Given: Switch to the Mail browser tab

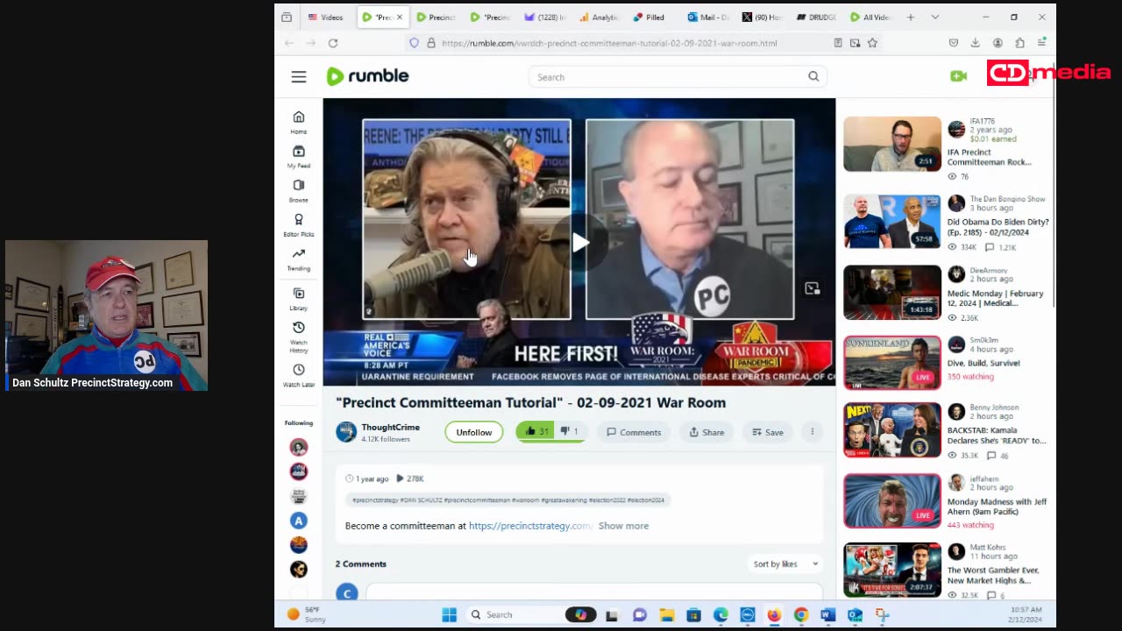Looking at the screenshot, I should coord(707,18).
